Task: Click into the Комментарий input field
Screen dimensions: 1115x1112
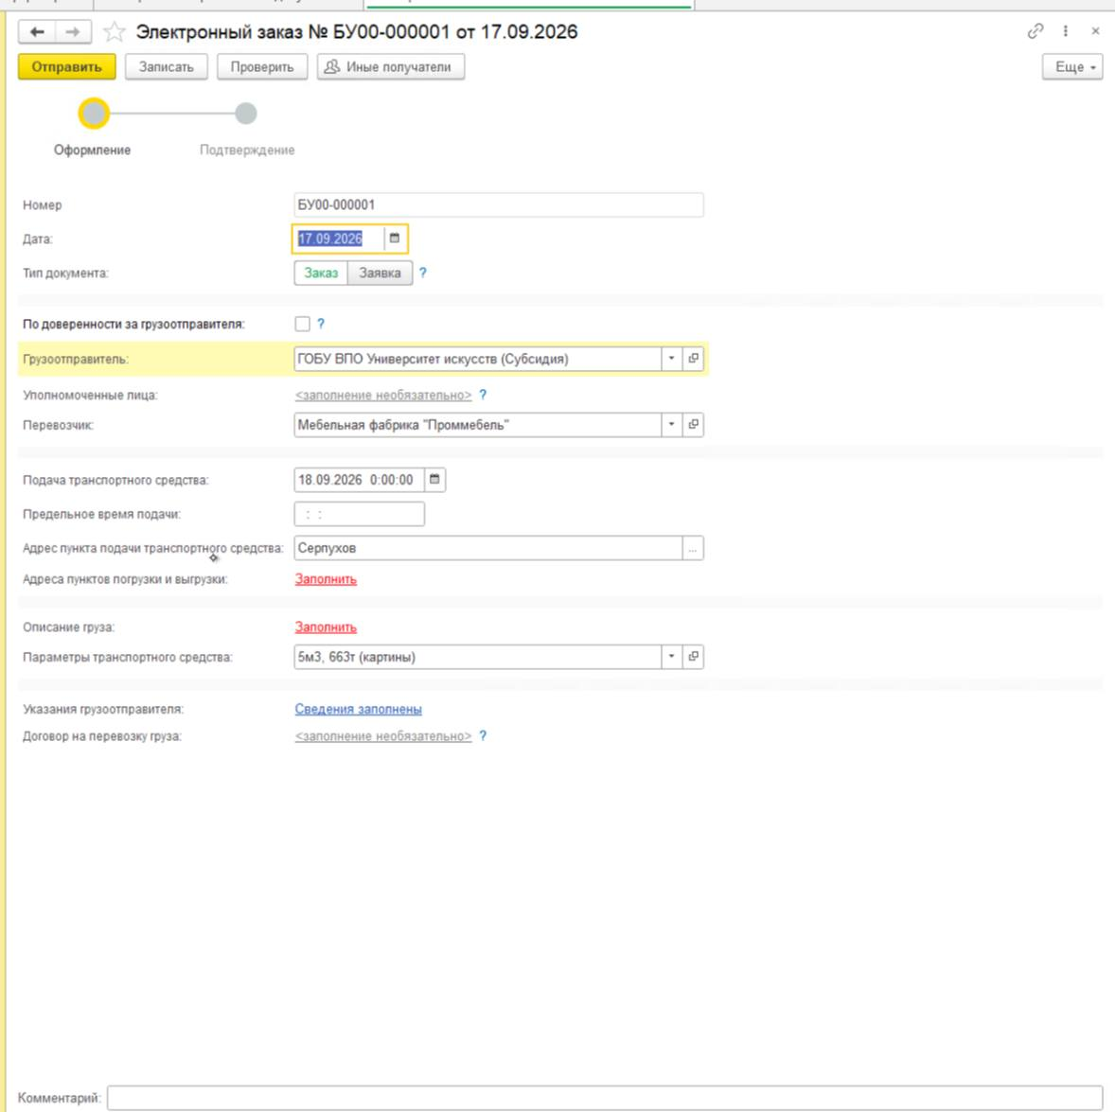Action: (x=605, y=1097)
